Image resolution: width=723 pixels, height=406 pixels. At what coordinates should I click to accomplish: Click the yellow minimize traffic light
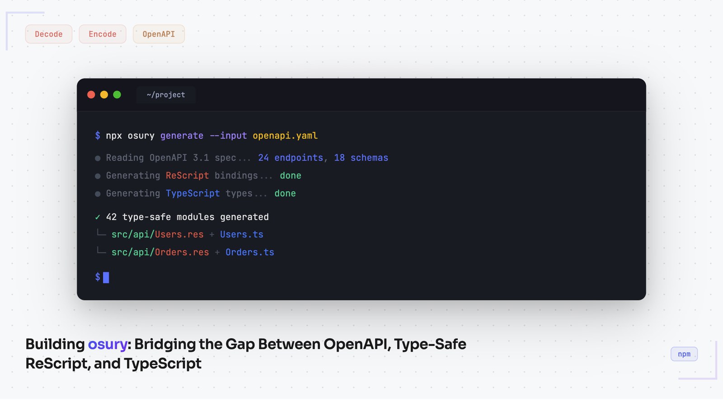104,95
